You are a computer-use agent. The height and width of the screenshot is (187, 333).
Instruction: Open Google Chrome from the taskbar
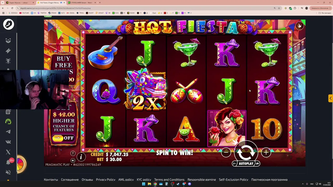155,184
